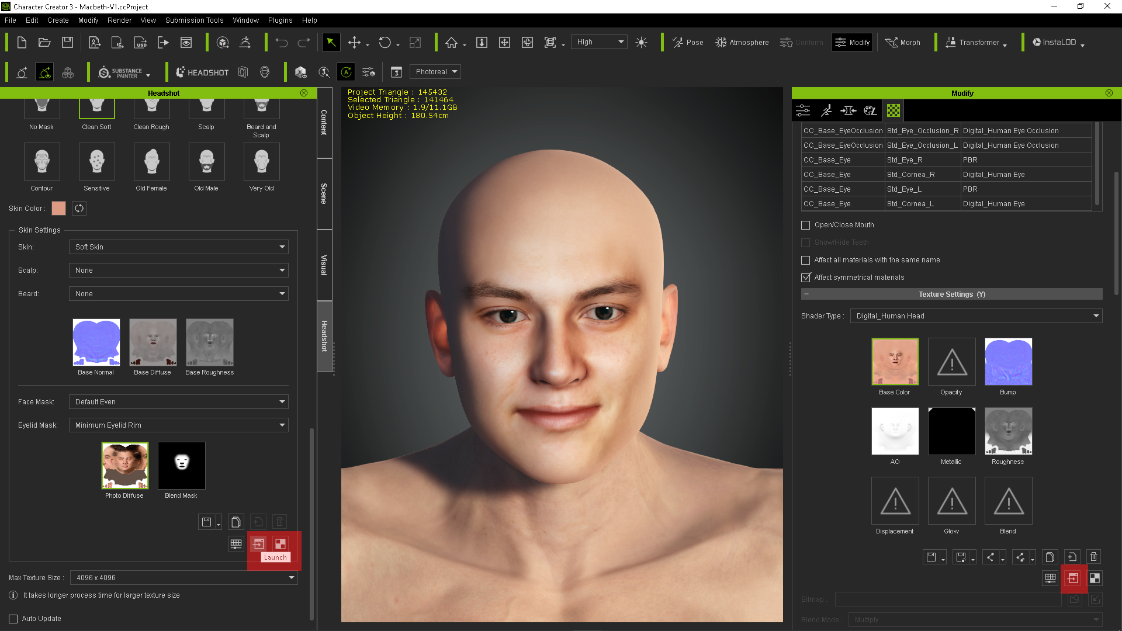This screenshot has width=1122, height=631.
Task: Open Shader Type dropdown
Action: [976, 315]
